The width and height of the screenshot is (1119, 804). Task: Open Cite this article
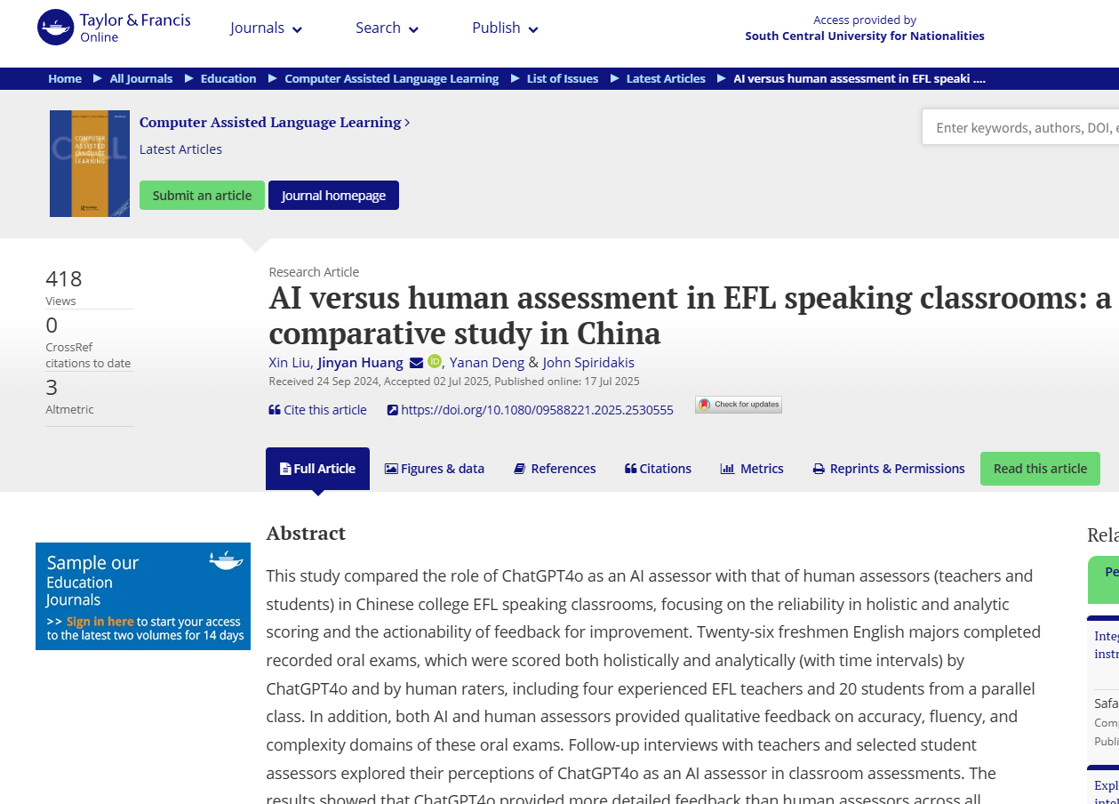(x=317, y=410)
